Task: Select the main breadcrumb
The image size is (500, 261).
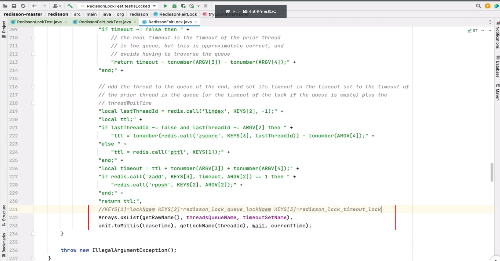Action: pos(92,14)
